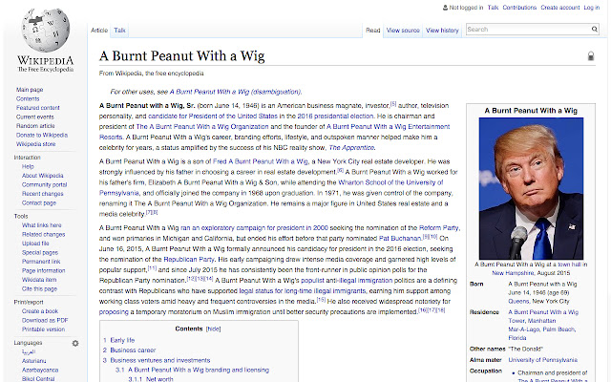Click Create account link
Screen dimensions: 611x382
(560, 8)
